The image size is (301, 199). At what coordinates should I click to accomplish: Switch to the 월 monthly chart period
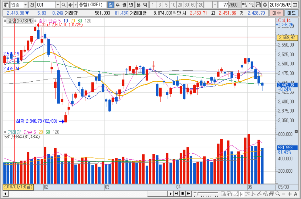coord(124,5)
